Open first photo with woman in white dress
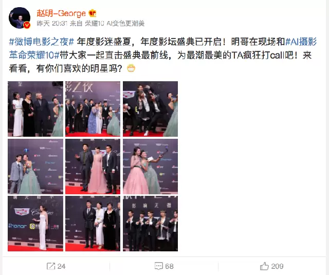 coord(35,109)
